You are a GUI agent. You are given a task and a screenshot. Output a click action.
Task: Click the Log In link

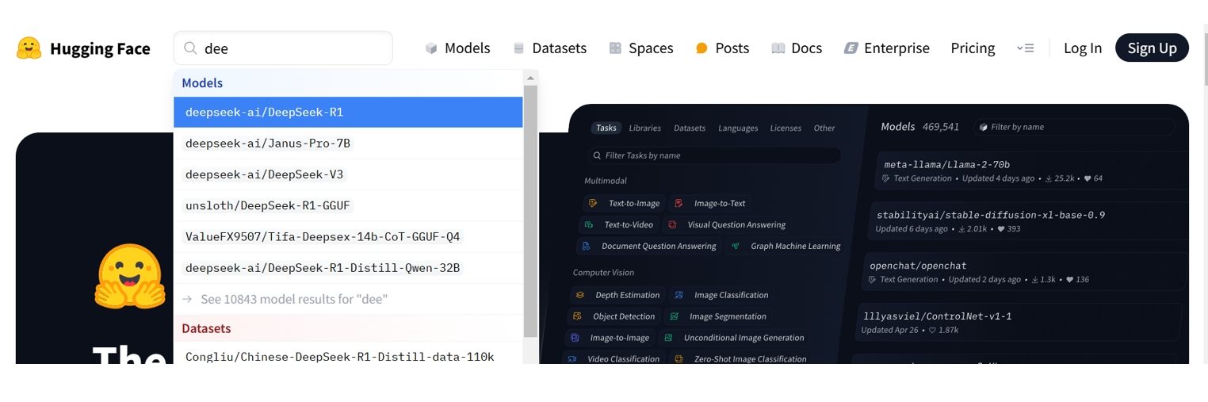click(x=1083, y=48)
